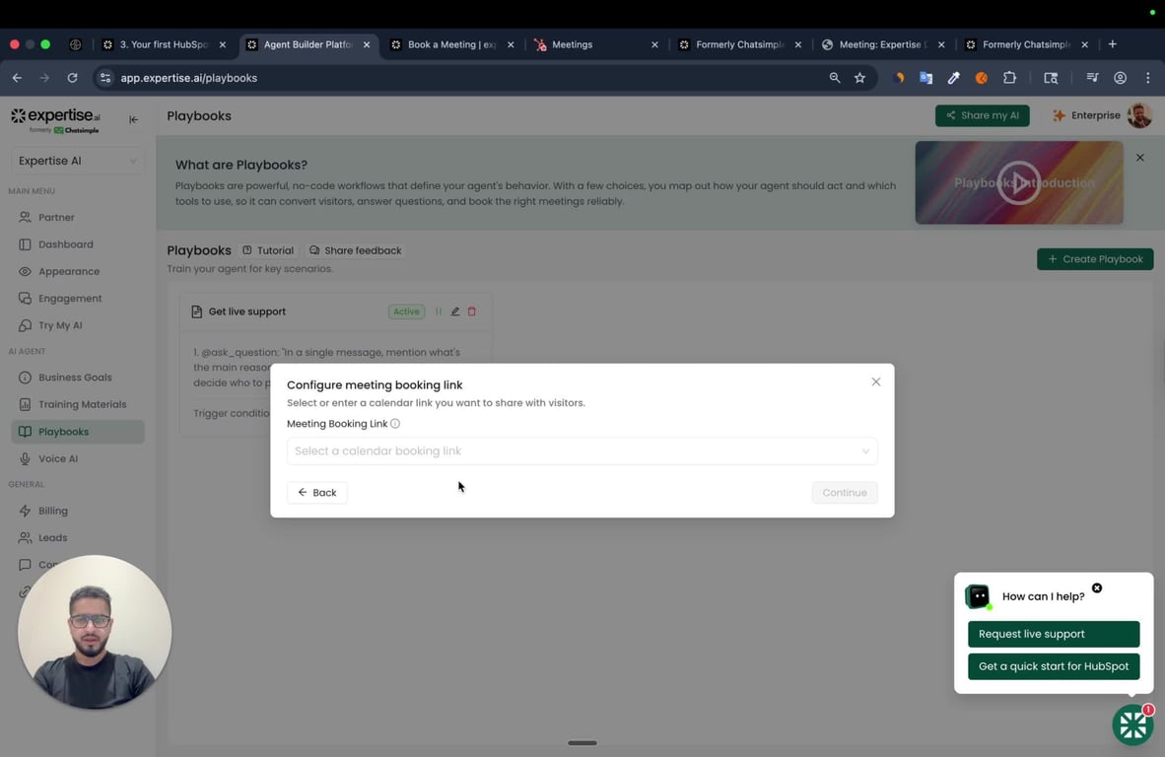The height and width of the screenshot is (757, 1165).
Task: Switch to the Book a Meeting browser tab
Action: click(451, 44)
